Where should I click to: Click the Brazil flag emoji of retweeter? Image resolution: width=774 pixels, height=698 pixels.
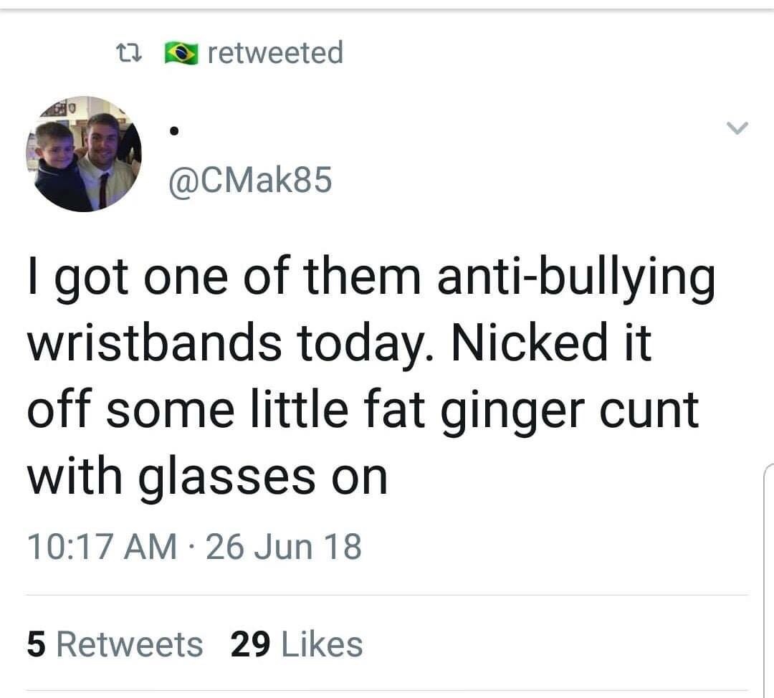[x=181, y=54]
